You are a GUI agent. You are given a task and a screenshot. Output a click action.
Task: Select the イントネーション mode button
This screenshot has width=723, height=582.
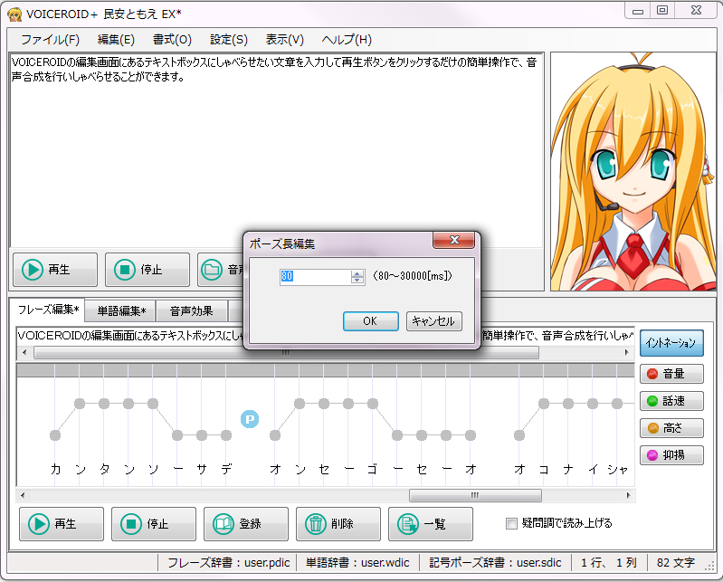click(671, 343)
